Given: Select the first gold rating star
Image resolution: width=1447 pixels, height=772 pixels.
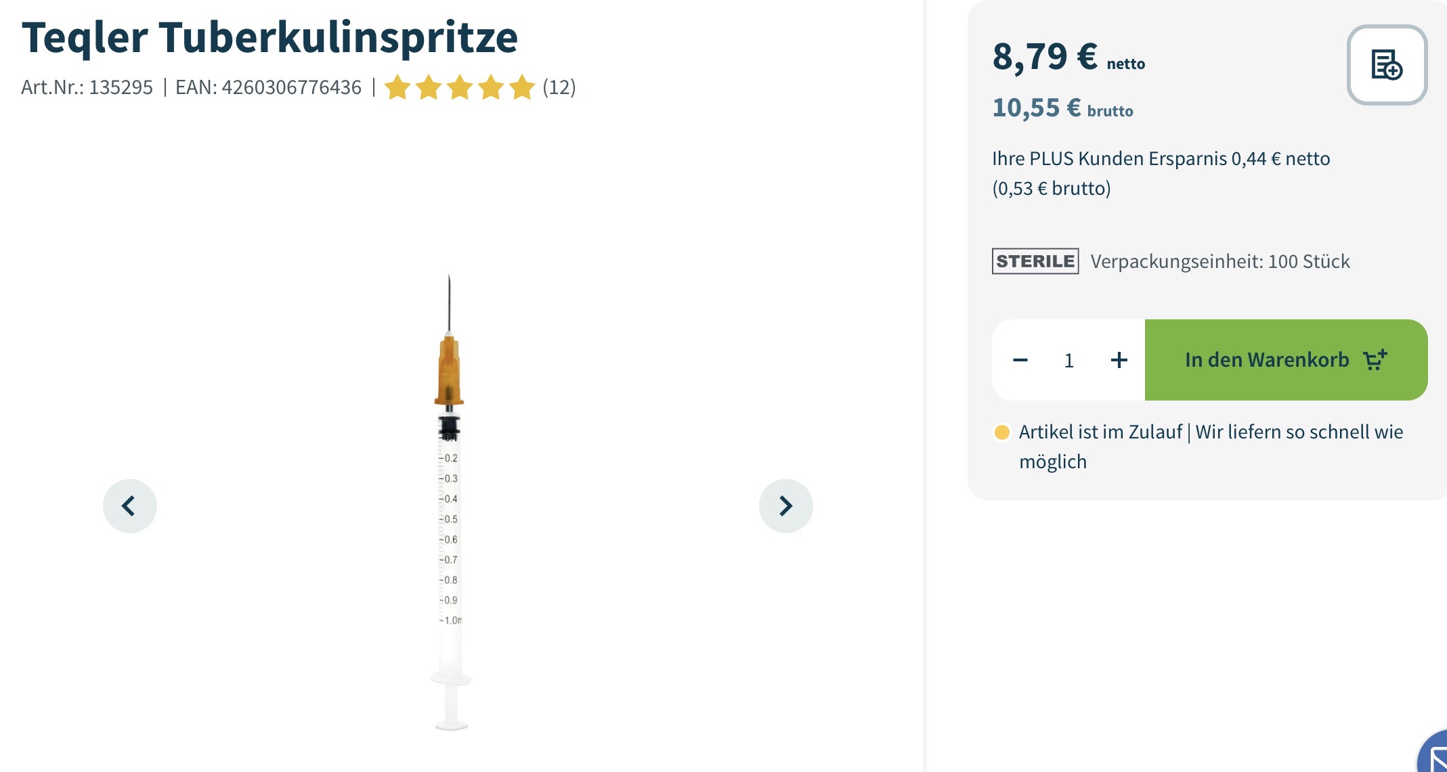Looking at the screenshot, I should pyautogui.click(x=397, y=87).
